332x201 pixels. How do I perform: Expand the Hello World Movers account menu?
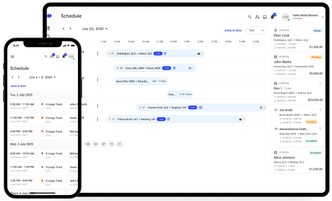(x=322, y=17)
